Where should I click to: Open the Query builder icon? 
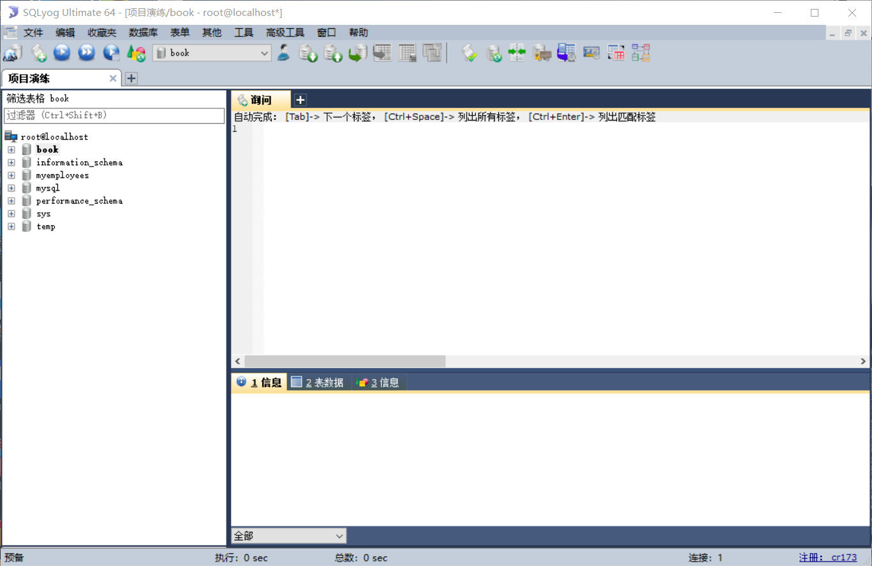tap(616, 53)
